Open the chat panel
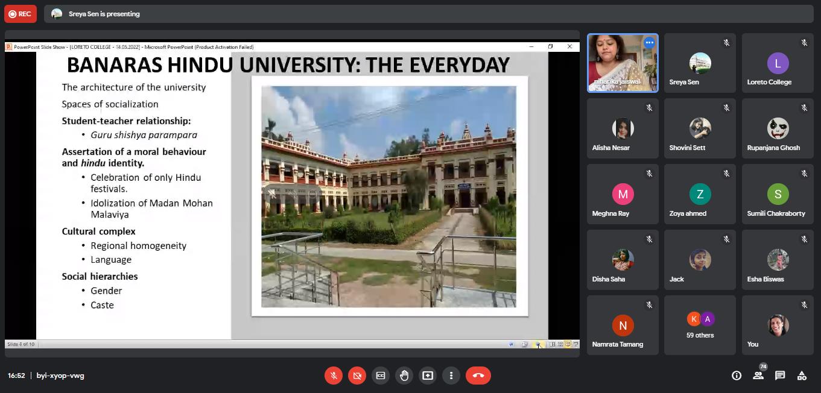 coord(780,376)
